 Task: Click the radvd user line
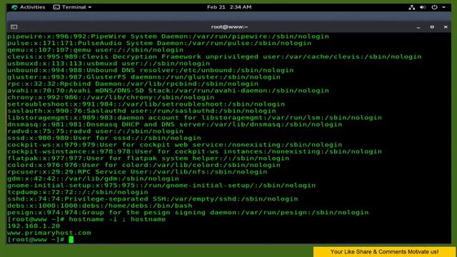pyautogui.click(x=95, y=131)
